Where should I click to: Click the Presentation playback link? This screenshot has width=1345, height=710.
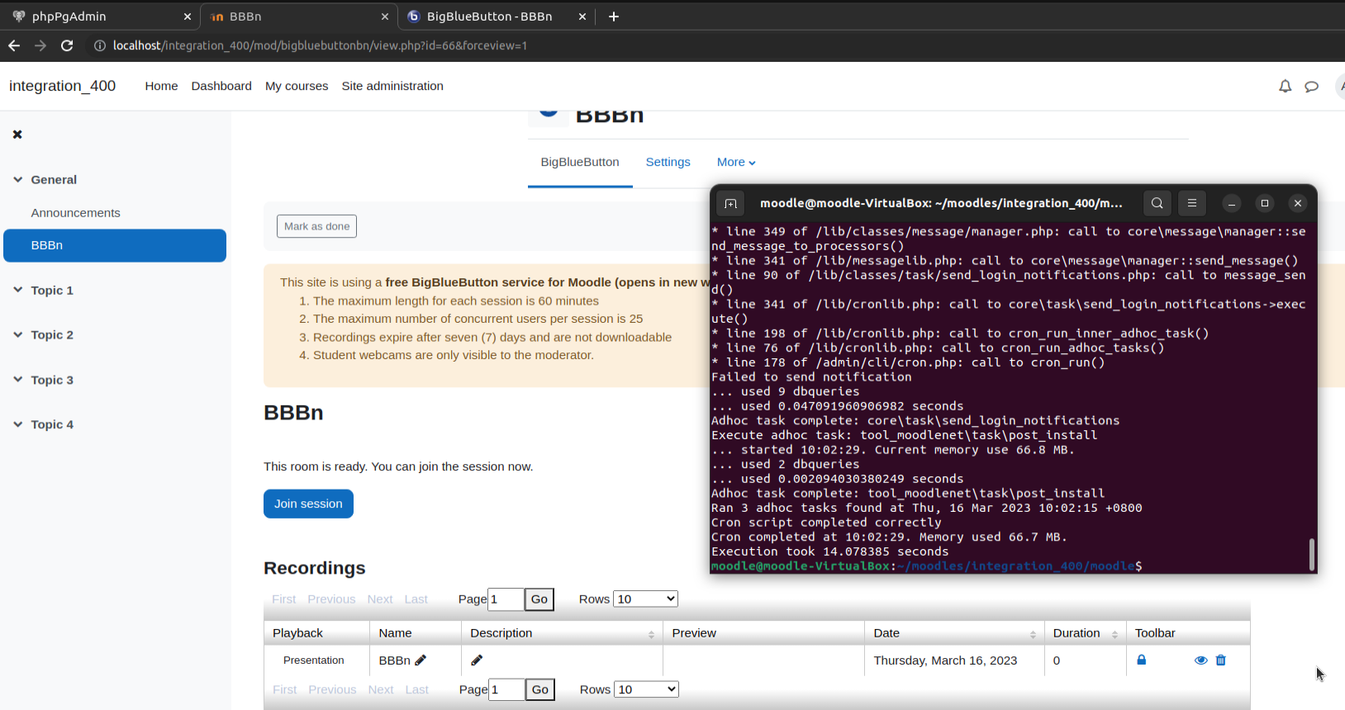tap(314, 660)
